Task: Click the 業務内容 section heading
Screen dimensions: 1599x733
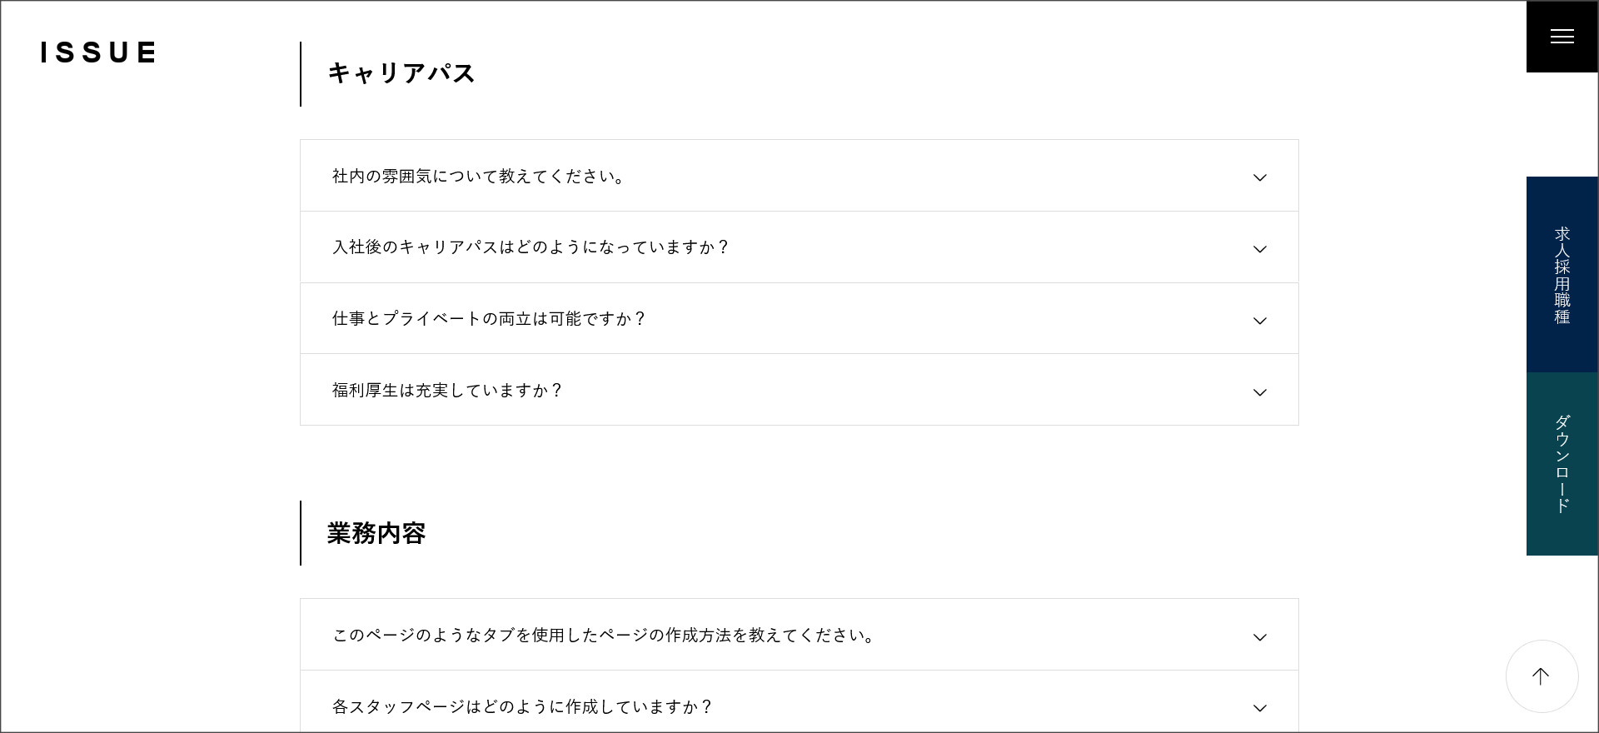Action: 376,533
